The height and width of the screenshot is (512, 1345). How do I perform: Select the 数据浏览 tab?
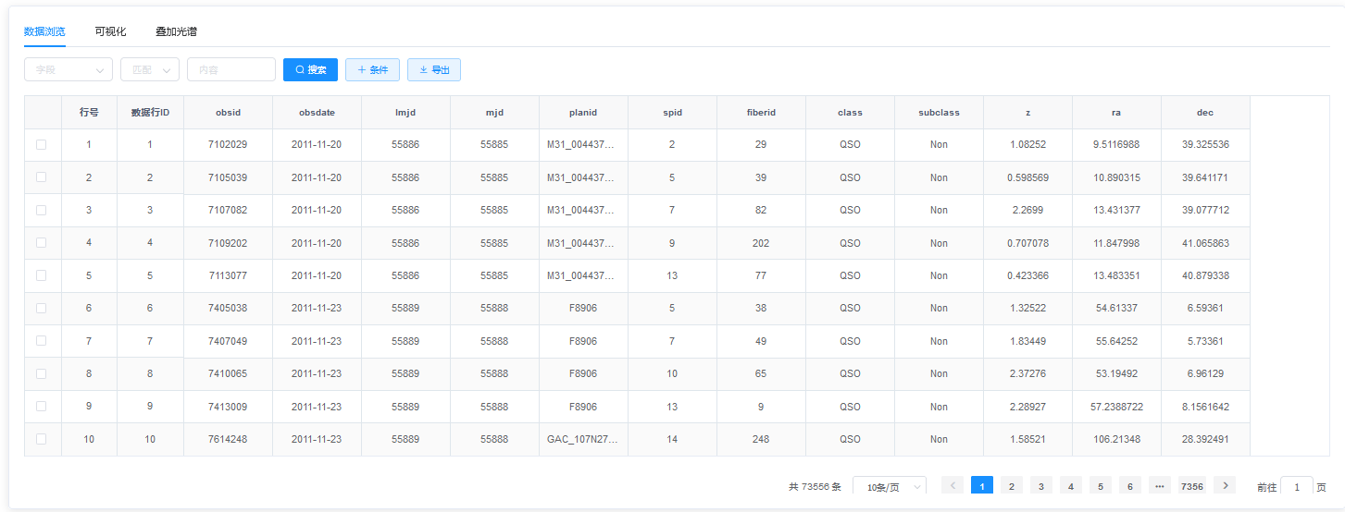tap(44, 31)
